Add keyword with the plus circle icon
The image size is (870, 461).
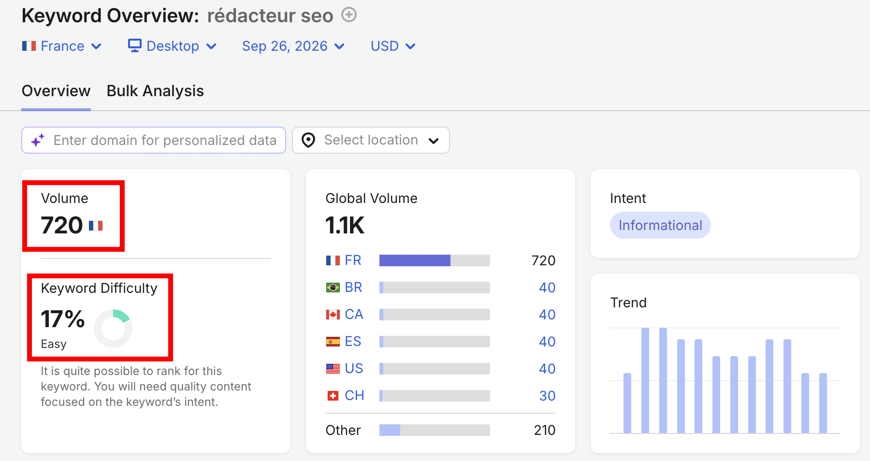click(349, 15)
